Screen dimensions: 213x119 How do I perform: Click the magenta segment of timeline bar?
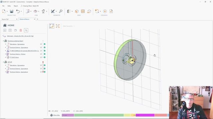145,115
